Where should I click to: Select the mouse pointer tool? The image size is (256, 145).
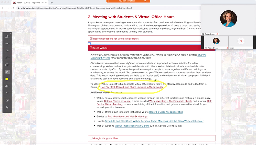click(x=7, y=107)
